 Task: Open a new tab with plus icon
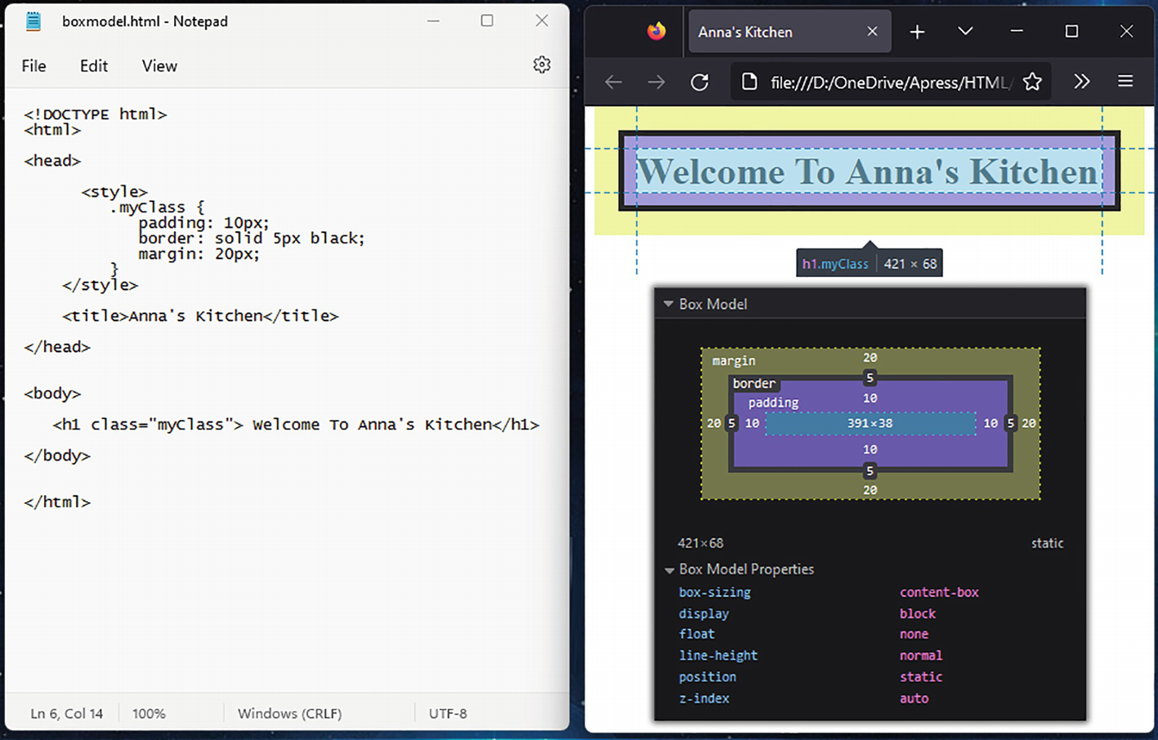coord(917,32)
